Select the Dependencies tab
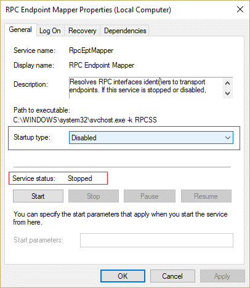Screen dimensions: 250x288 pyautogui.click(x=125, y=31)
